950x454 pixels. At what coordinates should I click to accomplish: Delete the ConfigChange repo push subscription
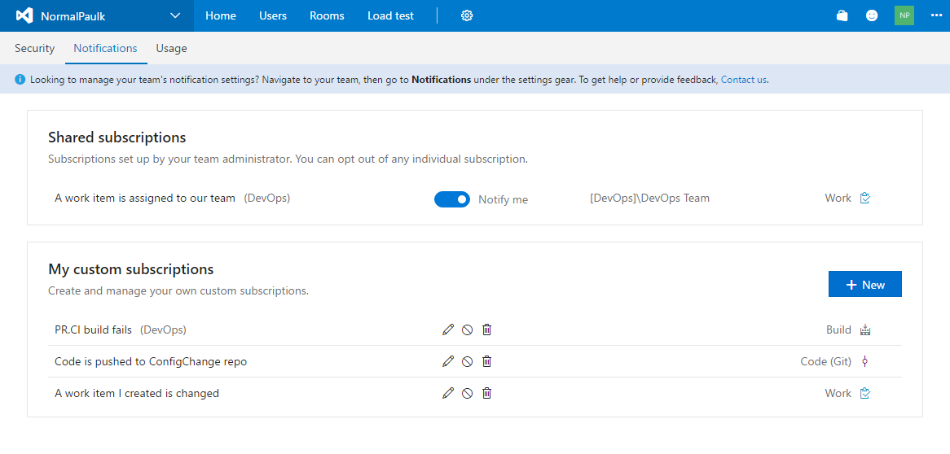point(486,361)
